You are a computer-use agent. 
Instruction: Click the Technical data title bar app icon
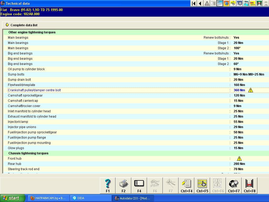click(3, 3)
